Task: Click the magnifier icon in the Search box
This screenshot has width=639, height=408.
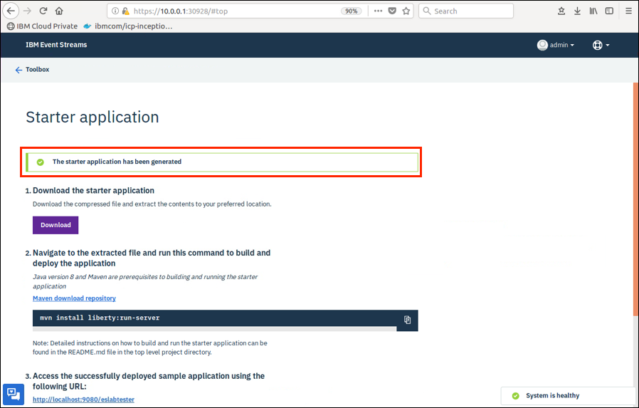Action: [x=427, y=11]
